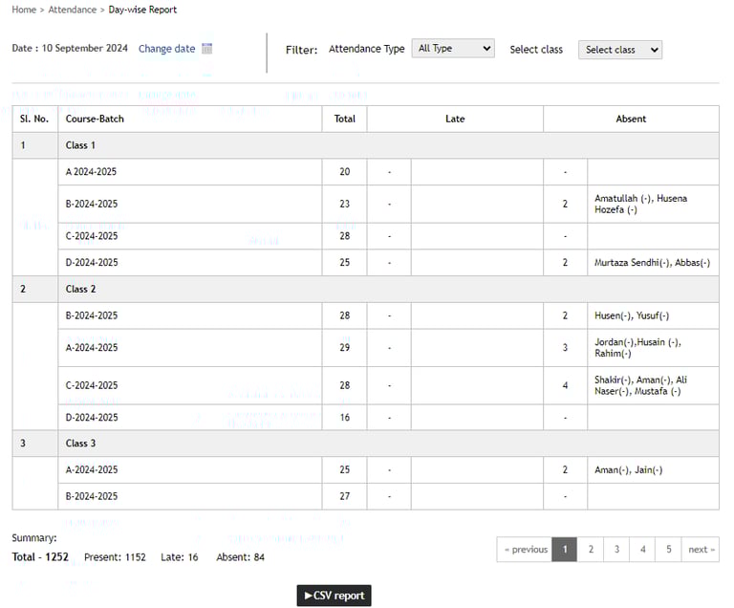Image resolution: width=734 pixels, height=608 pixels.
Task: Expand the Select class dropdown
Action: coord(619,50)
